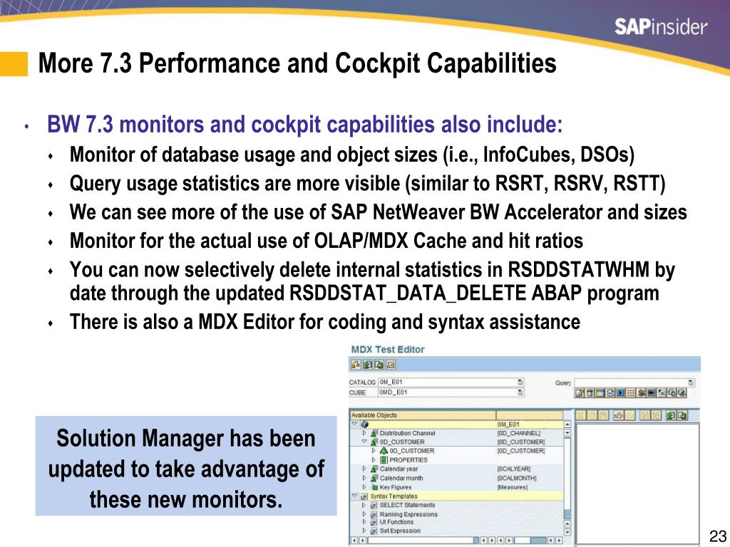The height and width of the screenshot is (547, 730).
Task: Click the MDX Test Editor title text
Action: [x=388, y=349]
